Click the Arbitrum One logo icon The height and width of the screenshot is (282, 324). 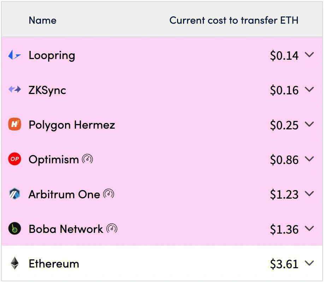[x=14, y=194]
